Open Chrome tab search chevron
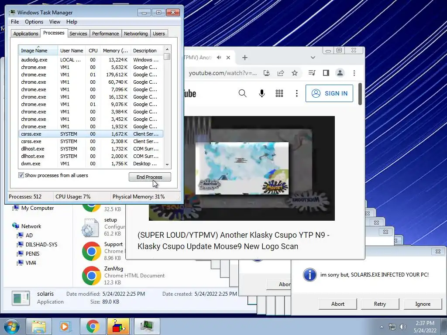The image size is (447, 335). 313,58
